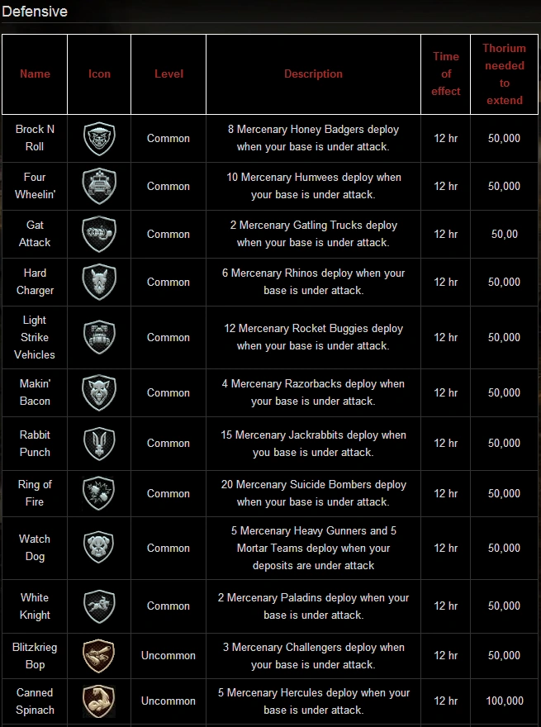Click the Watch Dog bulldog icon

[x=99, y=548]
